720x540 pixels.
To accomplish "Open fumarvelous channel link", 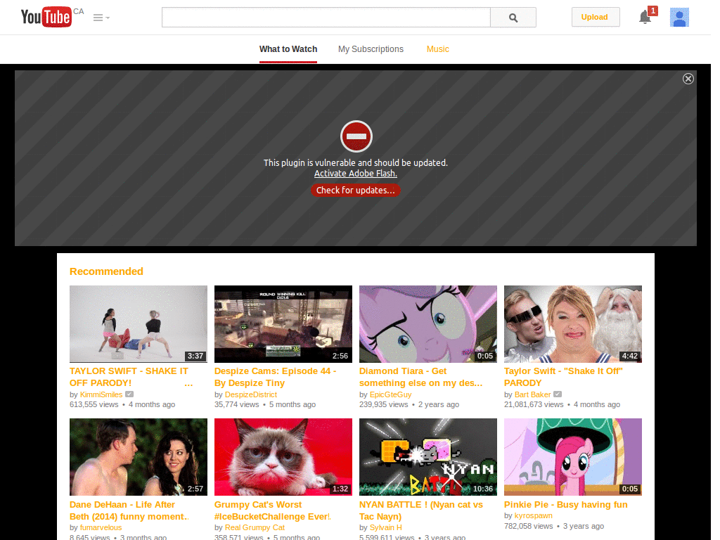I will (101, 527).
